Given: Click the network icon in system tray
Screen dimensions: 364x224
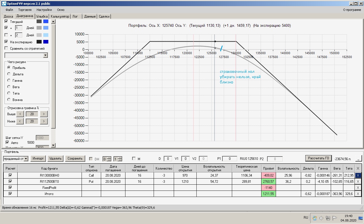Looking at the screenshot, I should click(x=328, y=218).
